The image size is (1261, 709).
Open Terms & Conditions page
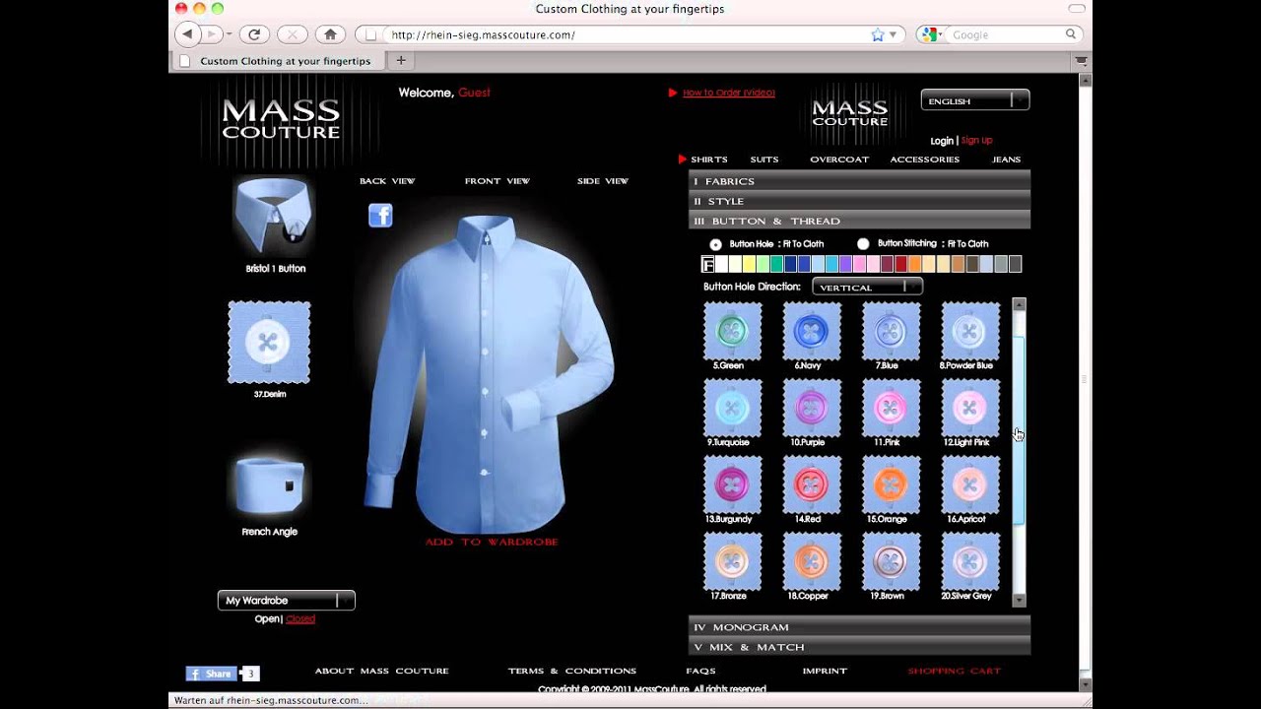point(572,671)
